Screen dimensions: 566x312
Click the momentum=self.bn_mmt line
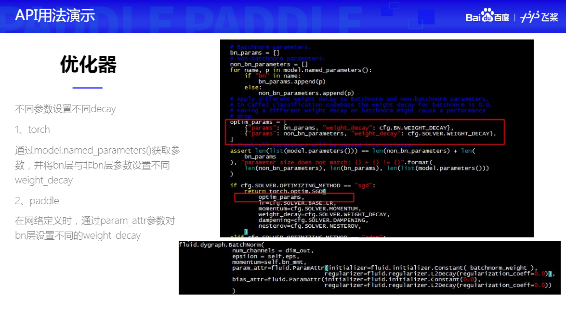pyautogui.click(x=269, y=262)
